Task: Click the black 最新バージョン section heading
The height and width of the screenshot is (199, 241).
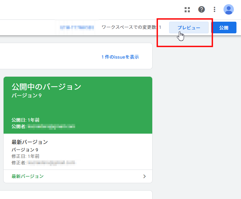Action: coord(30,142)
